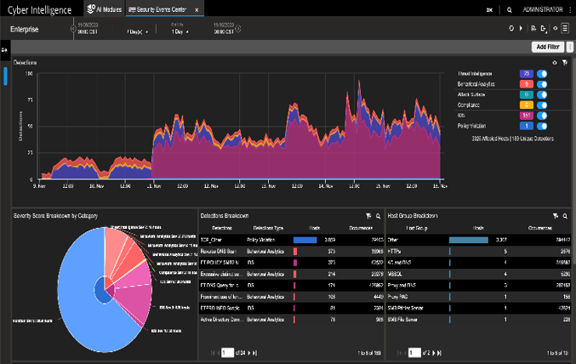The image size is (576, 364).
Task: Click the Add Filter button
Action: point(546,47)
